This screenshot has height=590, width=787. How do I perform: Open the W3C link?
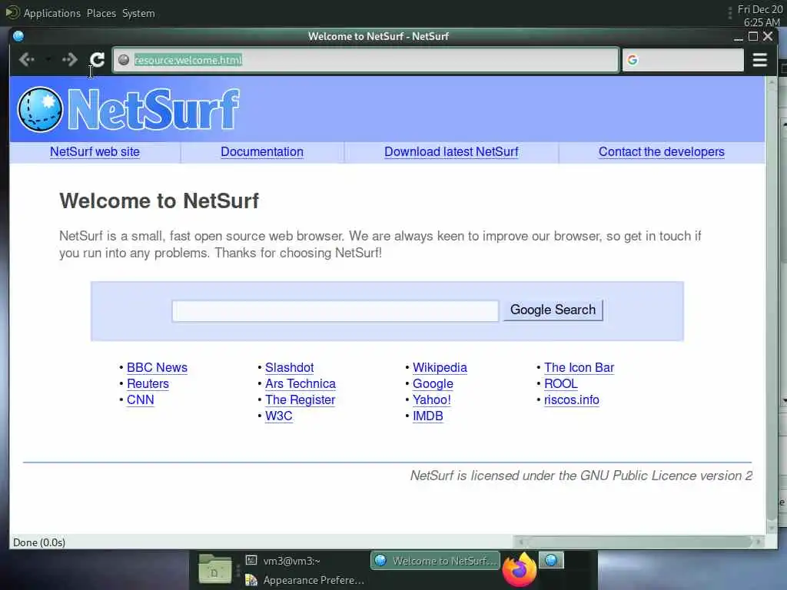click(278, 416)
